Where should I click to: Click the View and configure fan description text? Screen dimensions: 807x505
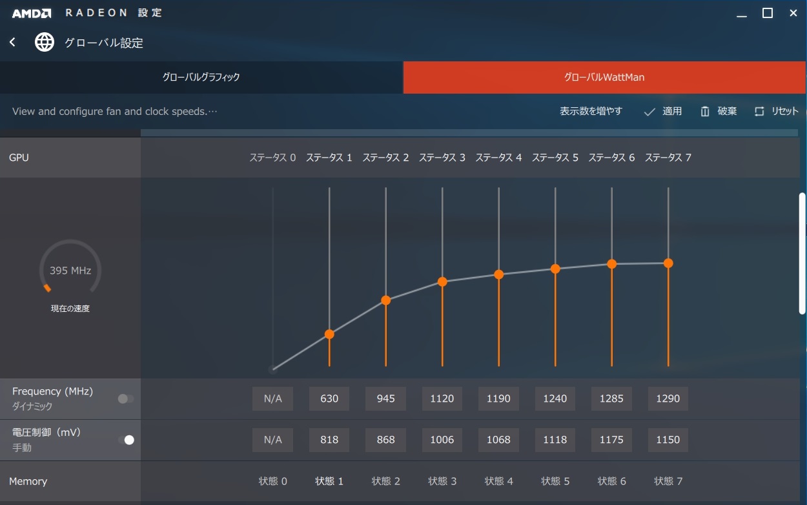tap(114, 111)
